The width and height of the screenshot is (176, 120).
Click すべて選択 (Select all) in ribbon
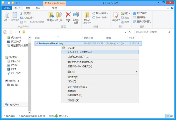coord(140,13)
